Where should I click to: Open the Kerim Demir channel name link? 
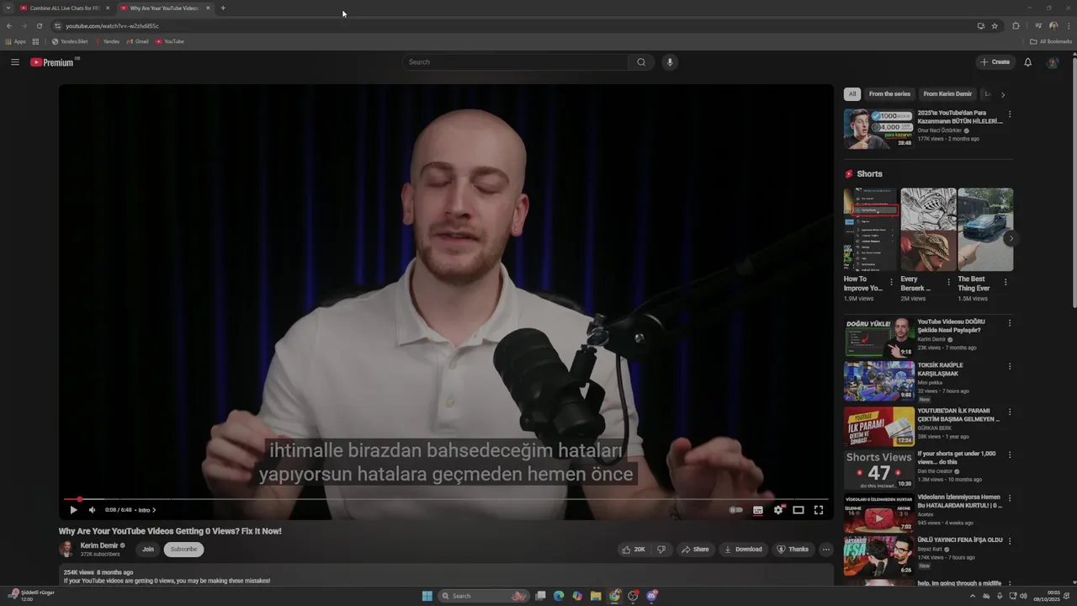[x=99, y=545]
